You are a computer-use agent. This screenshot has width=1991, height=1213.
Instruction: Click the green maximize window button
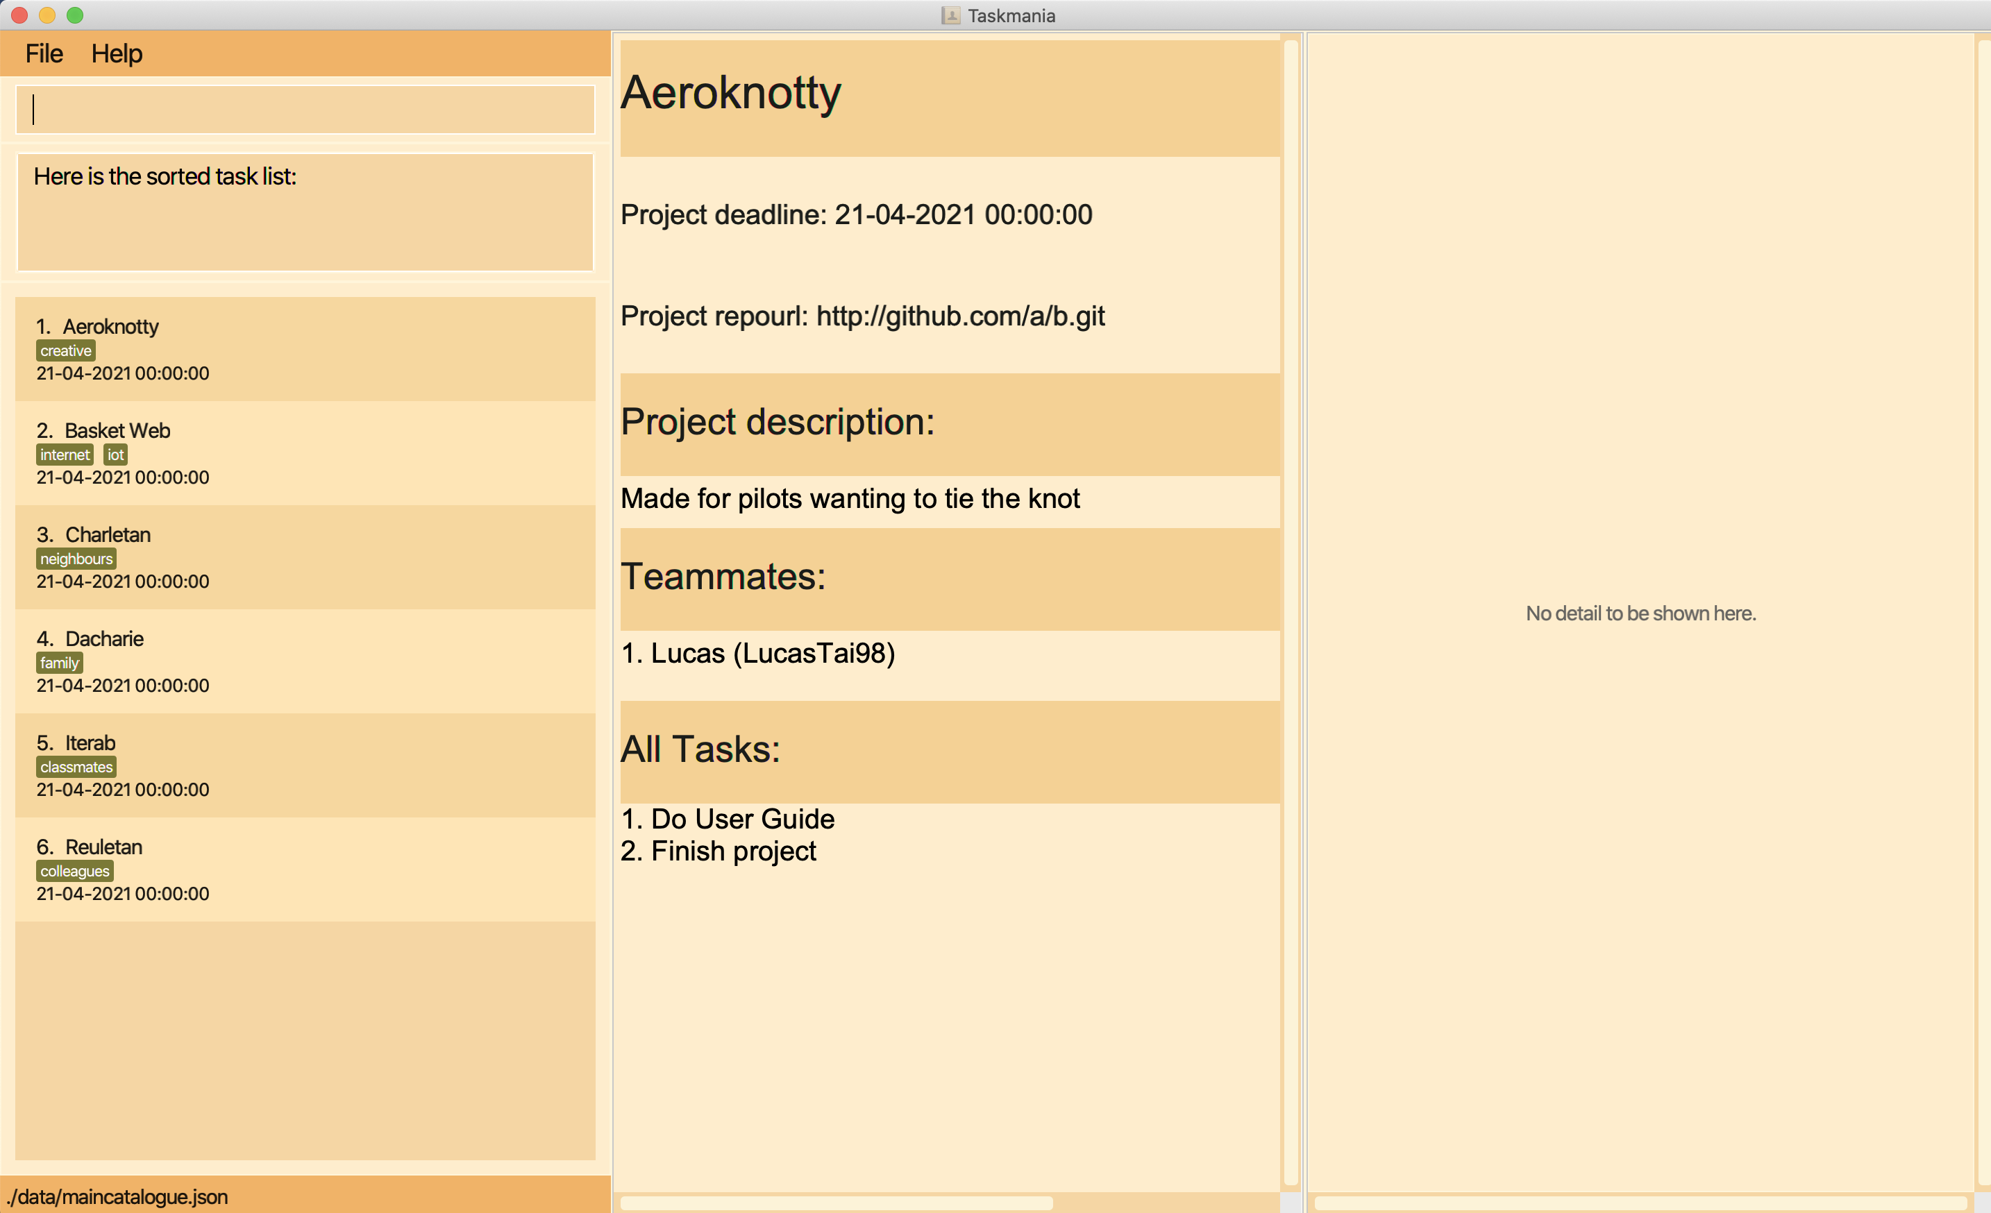(74, 15)
